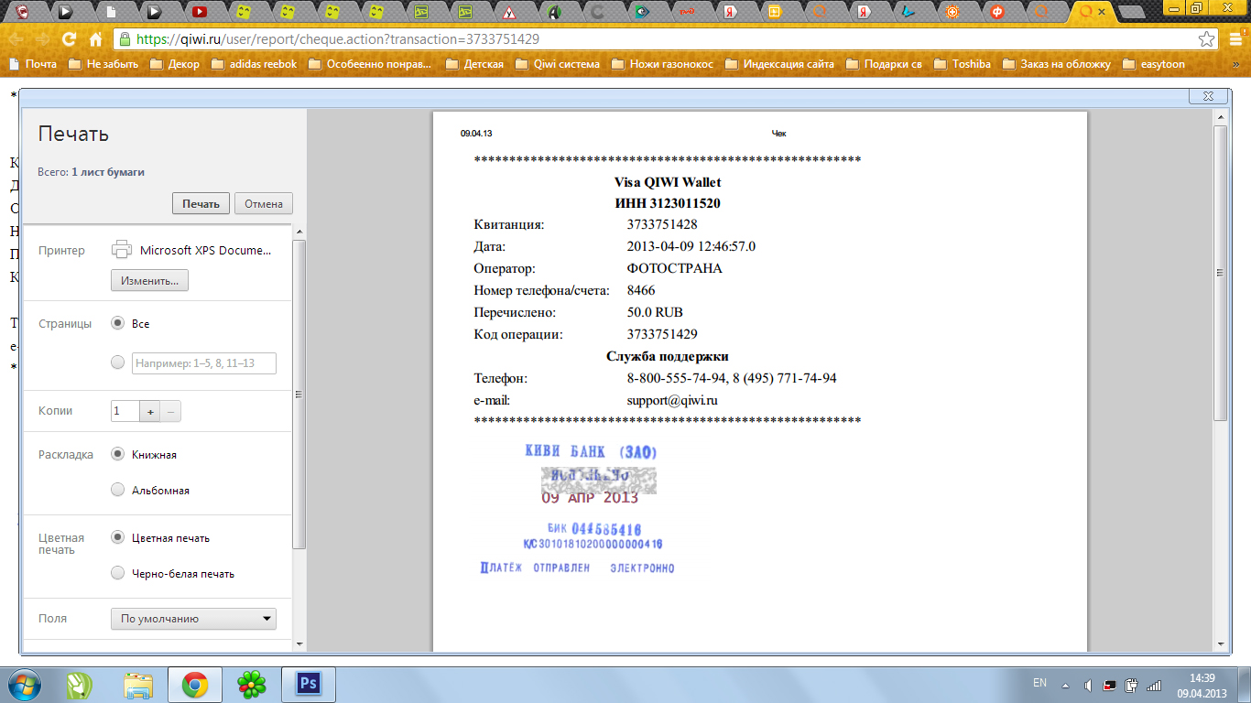Open the 'Декор' bookmarks folder
Image resolution: width=1251 pixels, height=703 pixels.
(174, 64)
